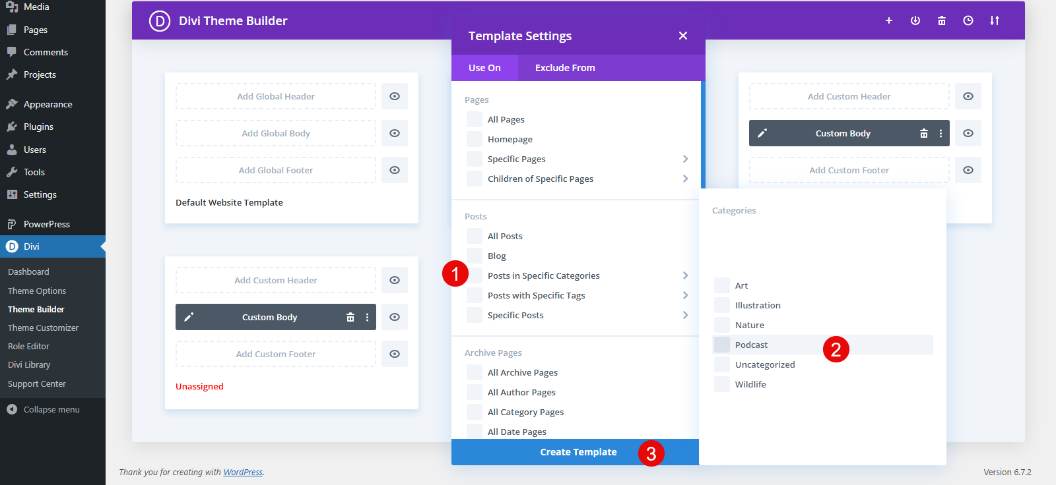
Task: Check the Uncategorized category checkbox
Action: [x=722, y=364]
